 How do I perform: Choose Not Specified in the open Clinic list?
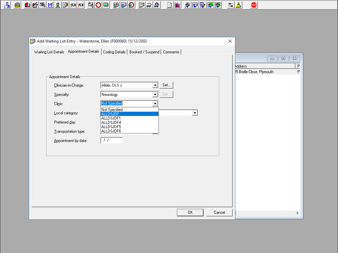(x=129, y=110)
